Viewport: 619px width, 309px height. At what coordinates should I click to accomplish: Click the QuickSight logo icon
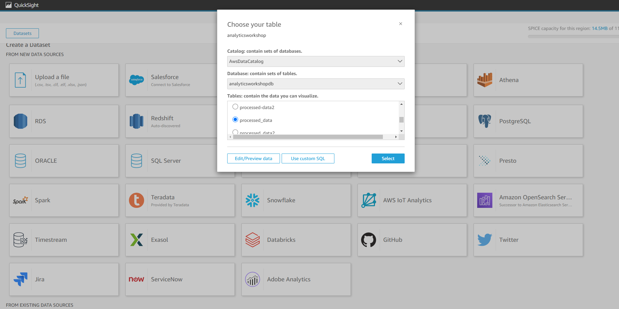[9, 5]
